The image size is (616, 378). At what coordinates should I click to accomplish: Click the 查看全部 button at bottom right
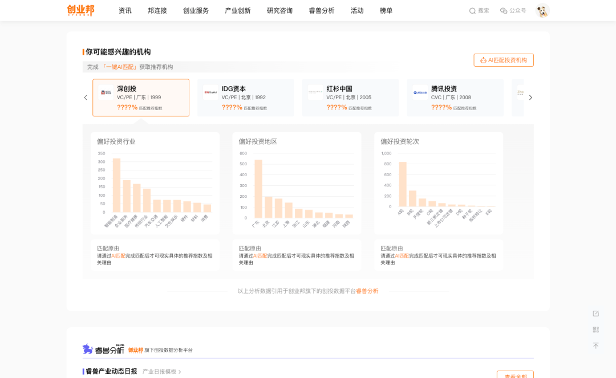pos(515,375)
